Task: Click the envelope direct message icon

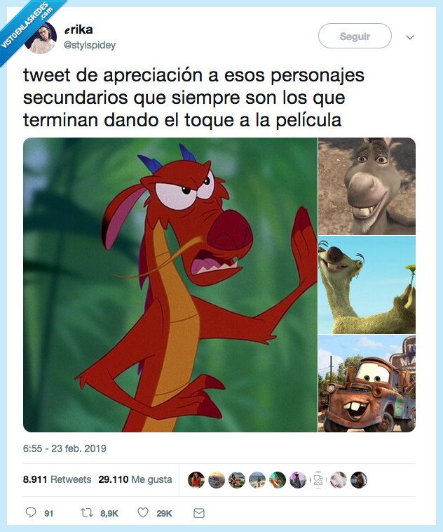Action: [x=199, y=513]
